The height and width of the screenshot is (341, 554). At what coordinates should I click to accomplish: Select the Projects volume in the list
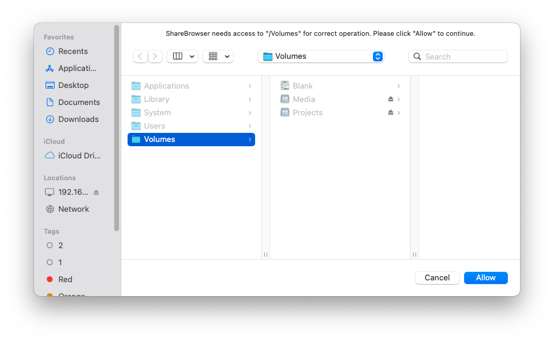307,113
